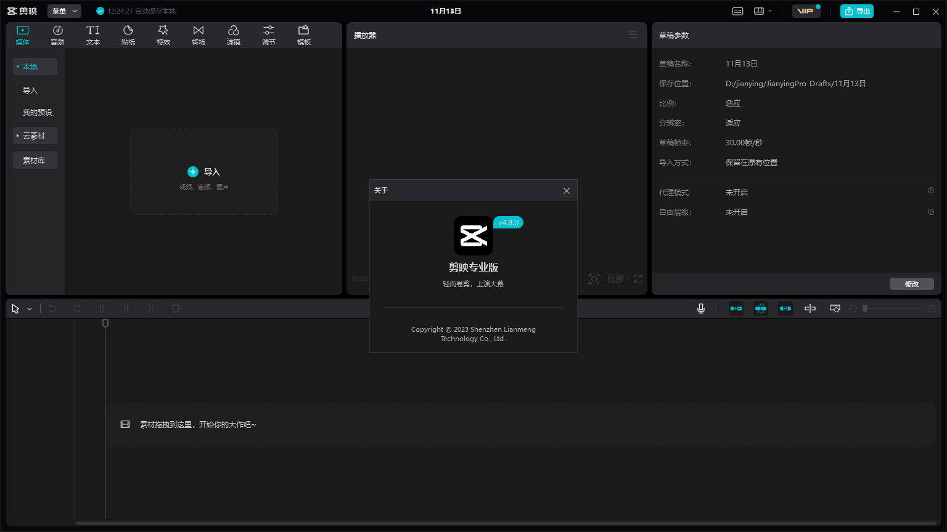947x532 pixels.
Task: Click the 30.00帧/秒 frame rate value
Action: tap(744, 142)
